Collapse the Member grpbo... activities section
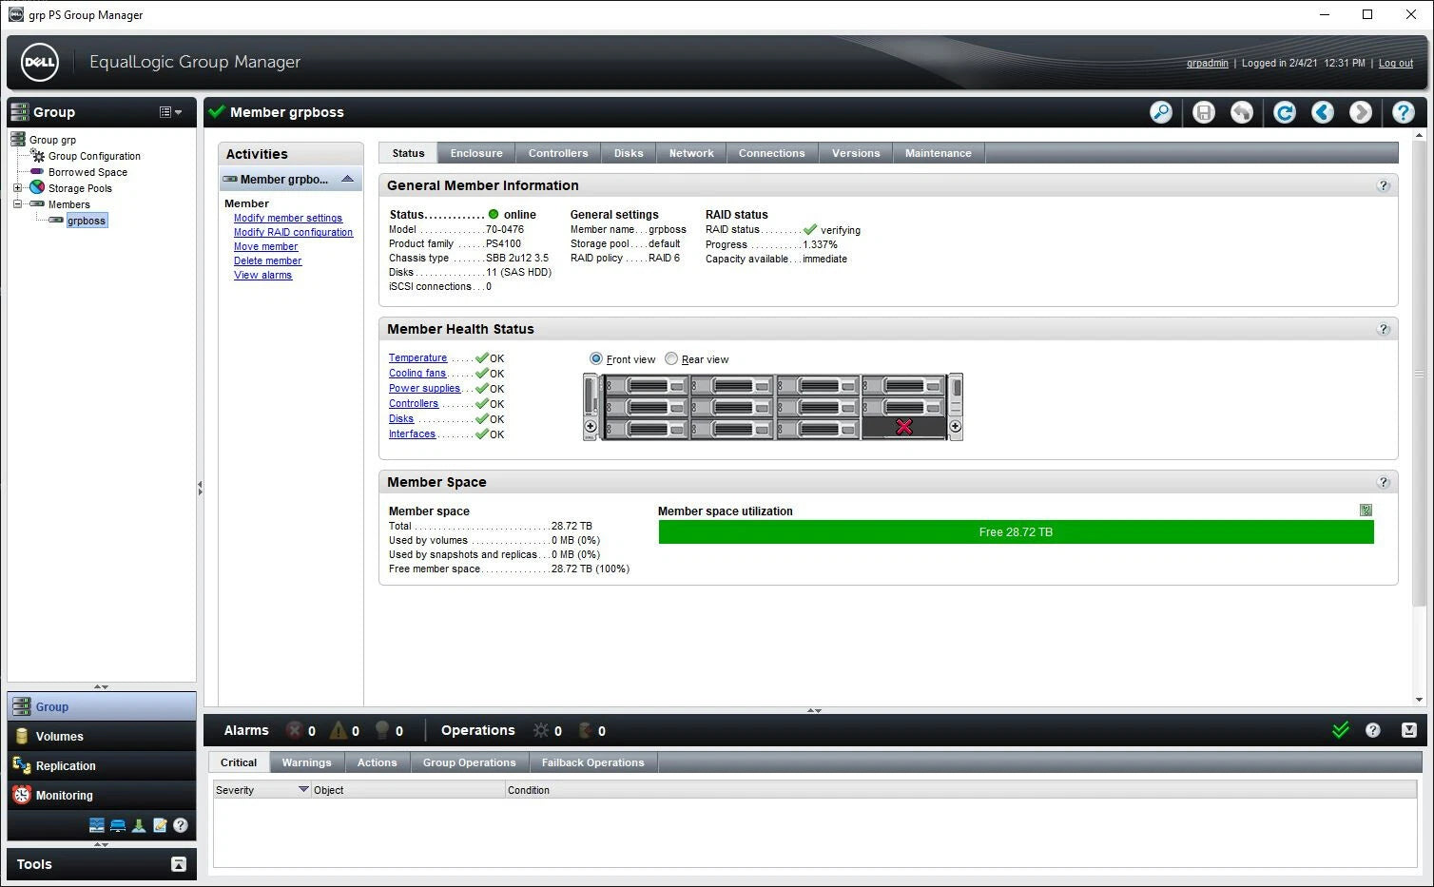 pyautogui.click(x=348, y=179)
